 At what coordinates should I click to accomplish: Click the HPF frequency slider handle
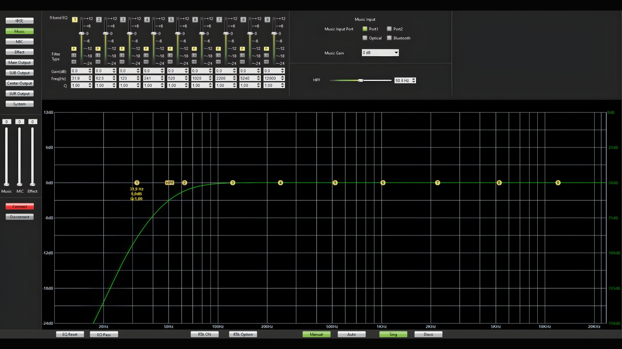coord(360,80)
